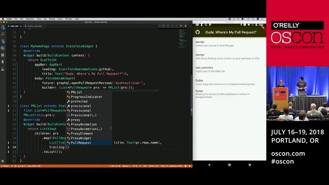329x185 pixels.
Task: Place cursor on the 'trailing:' code line
Action: pos(59,147)
